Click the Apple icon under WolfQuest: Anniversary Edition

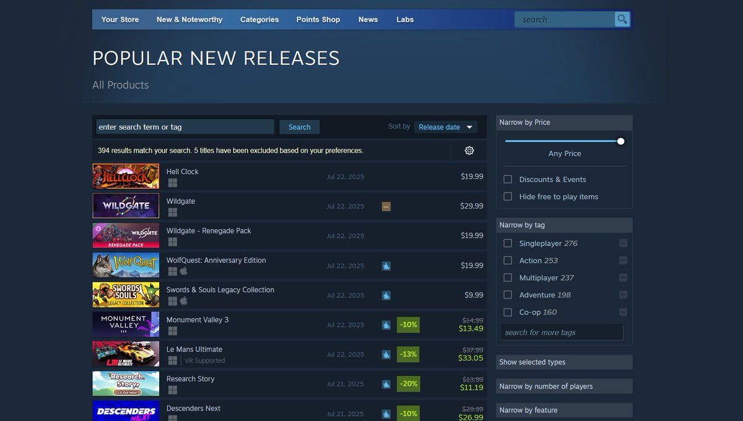[x=183, y=271]
